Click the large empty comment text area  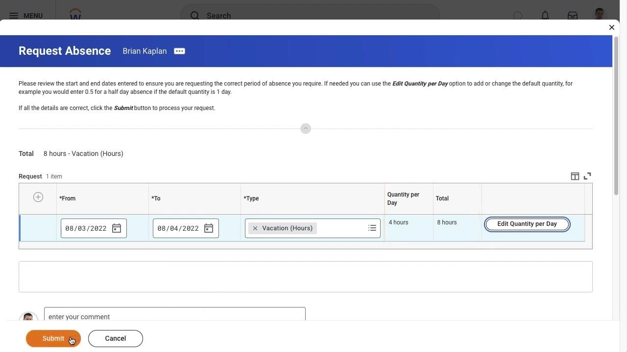(306, 277)
